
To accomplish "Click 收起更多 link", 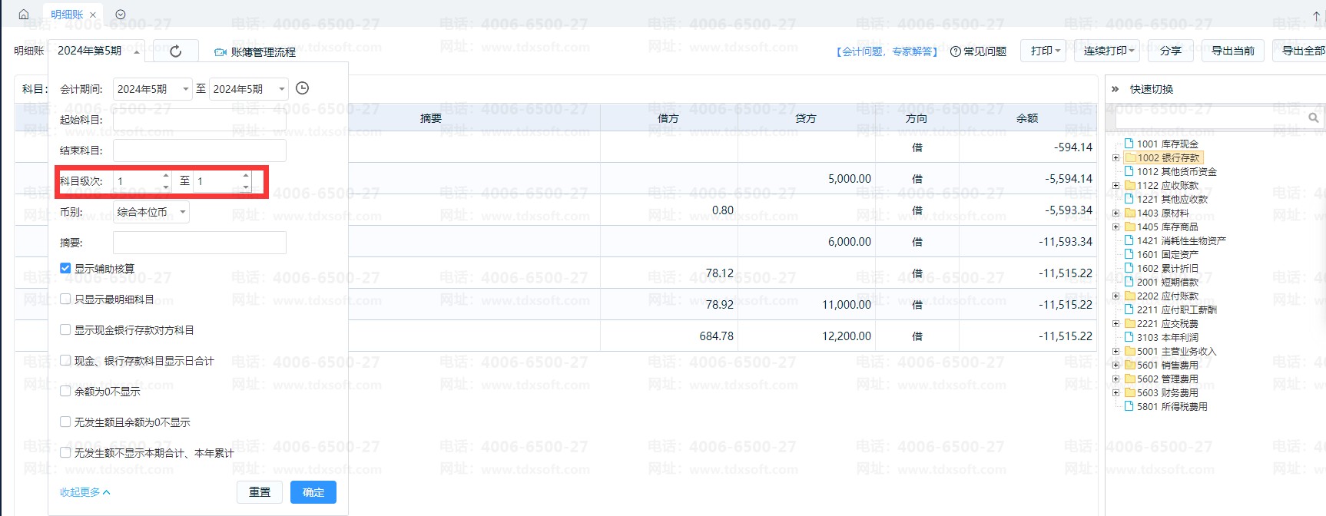I will coord(85,492).
